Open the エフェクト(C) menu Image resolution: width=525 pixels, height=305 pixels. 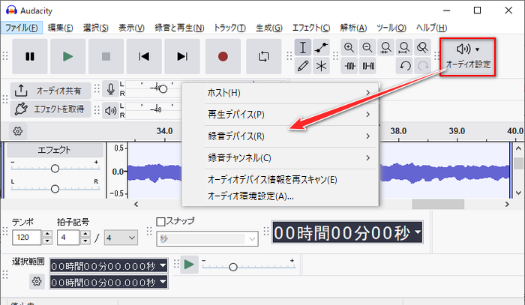click(311, 28)
